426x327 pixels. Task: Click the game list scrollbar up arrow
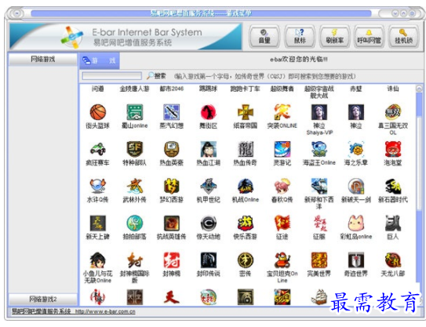(x=419, y=89)
